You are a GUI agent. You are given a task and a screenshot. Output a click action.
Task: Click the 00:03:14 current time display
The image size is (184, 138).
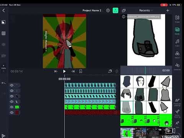point(16,71)
